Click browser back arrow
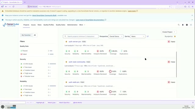This screenshot has height=109, width=195. tap(6, 7)
